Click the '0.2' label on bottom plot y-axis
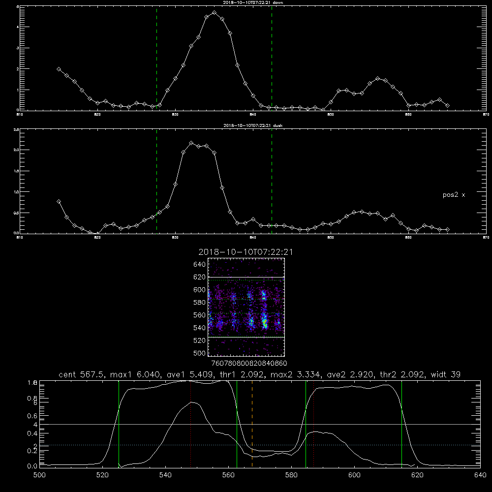 [32, 451]
